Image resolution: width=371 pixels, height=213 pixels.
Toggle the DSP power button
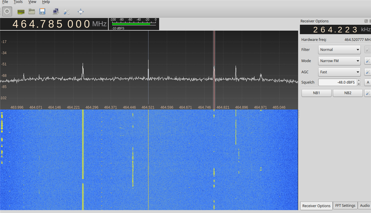(7, 12)
